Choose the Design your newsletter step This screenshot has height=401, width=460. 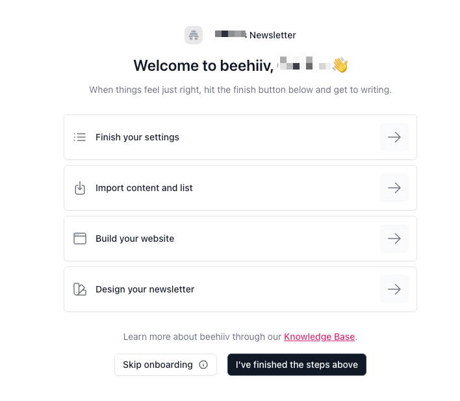145,289
